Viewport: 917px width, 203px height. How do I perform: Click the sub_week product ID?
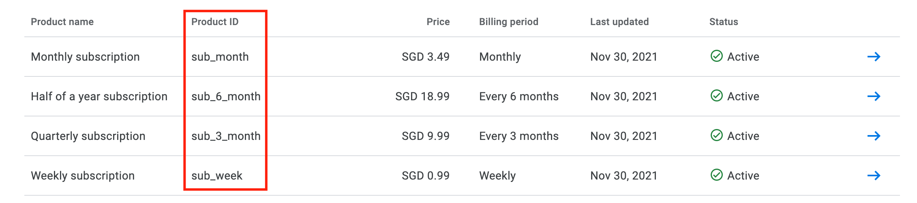point(216,176)
